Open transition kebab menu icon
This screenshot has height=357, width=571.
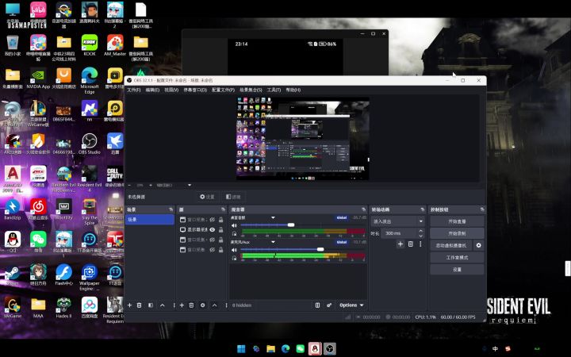coord(420,244)
